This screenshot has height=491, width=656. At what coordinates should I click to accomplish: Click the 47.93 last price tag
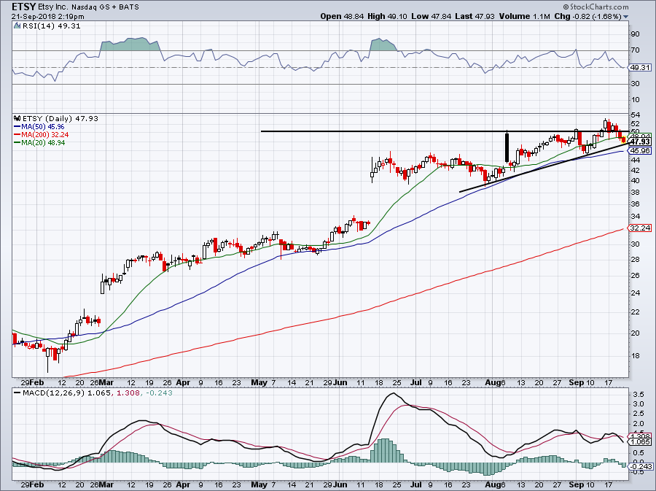pyautogui.click(x=639, y=142)
